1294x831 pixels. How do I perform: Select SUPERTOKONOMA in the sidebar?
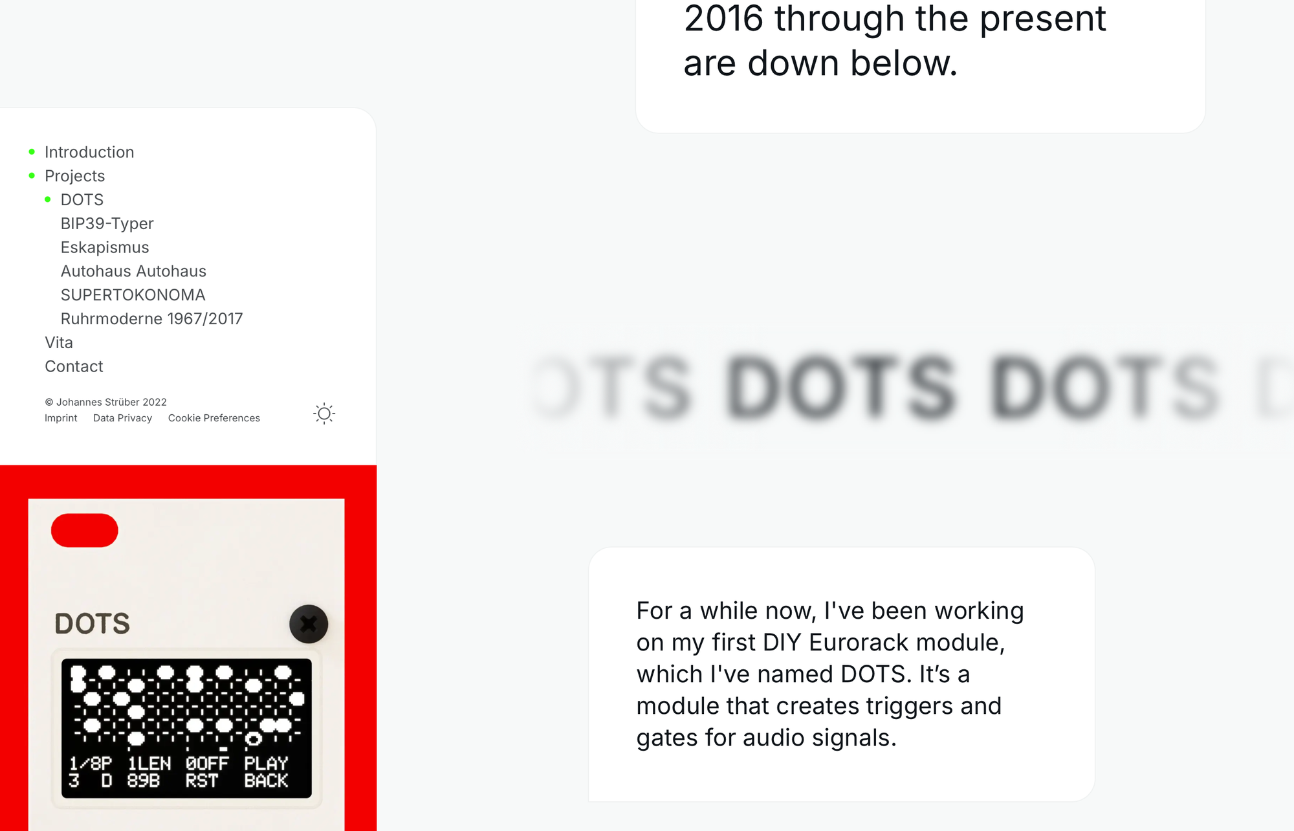(x=133, y=295)
